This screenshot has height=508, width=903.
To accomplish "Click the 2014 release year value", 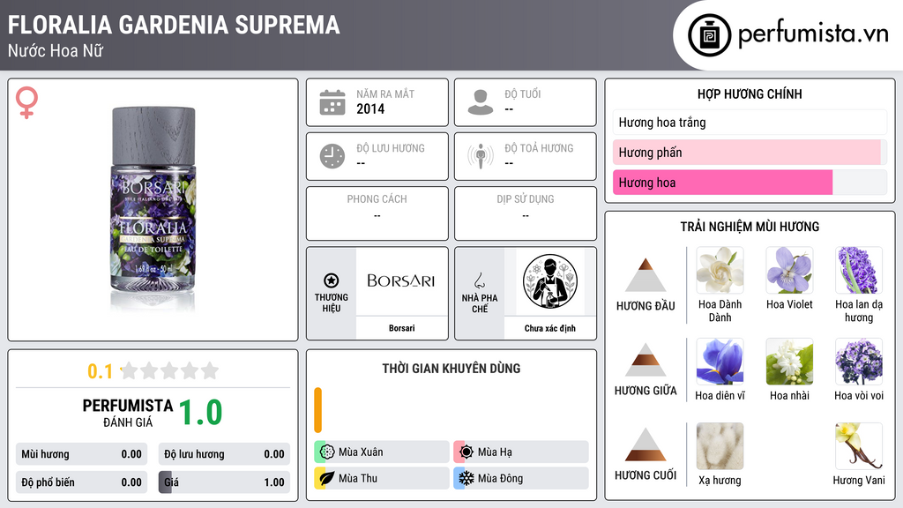I will click(x=370, y=108).
